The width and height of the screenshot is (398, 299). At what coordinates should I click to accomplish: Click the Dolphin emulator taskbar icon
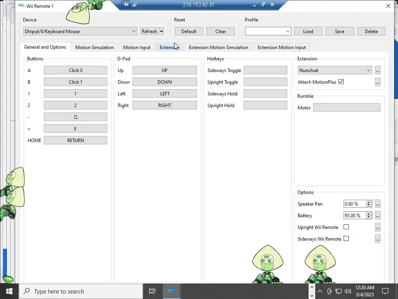172,291
